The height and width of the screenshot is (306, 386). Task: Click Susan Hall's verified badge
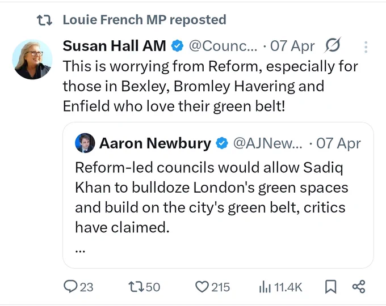point(177,46)
